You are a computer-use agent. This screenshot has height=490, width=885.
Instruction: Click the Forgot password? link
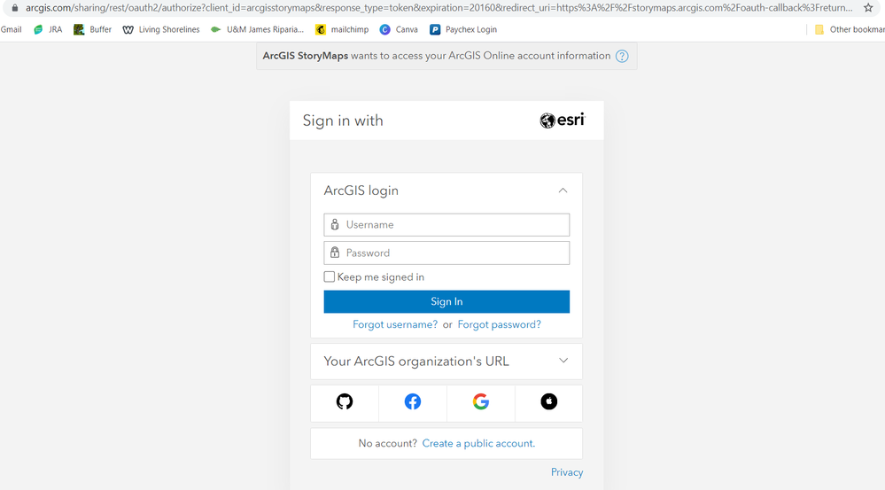point(499,325)
